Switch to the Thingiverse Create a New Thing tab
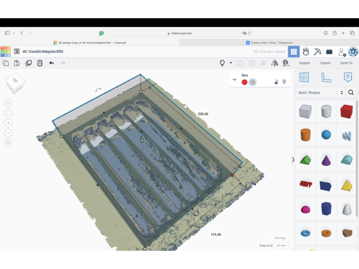 click(269, 43)
